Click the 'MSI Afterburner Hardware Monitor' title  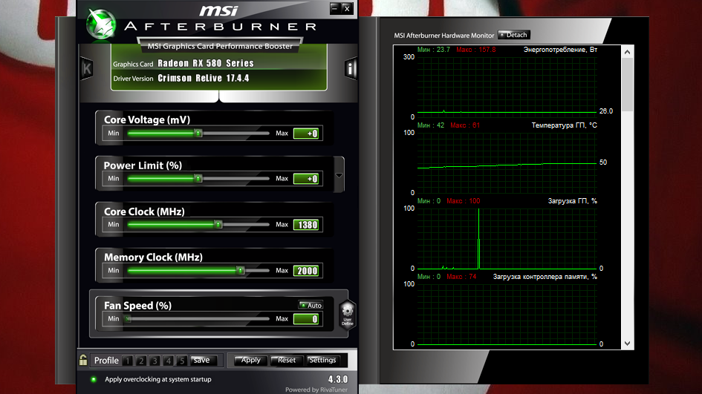(x=443, y=36)
